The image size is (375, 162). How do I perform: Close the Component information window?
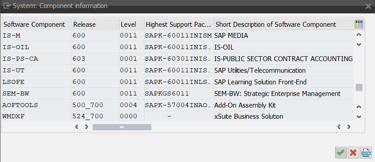368,6
